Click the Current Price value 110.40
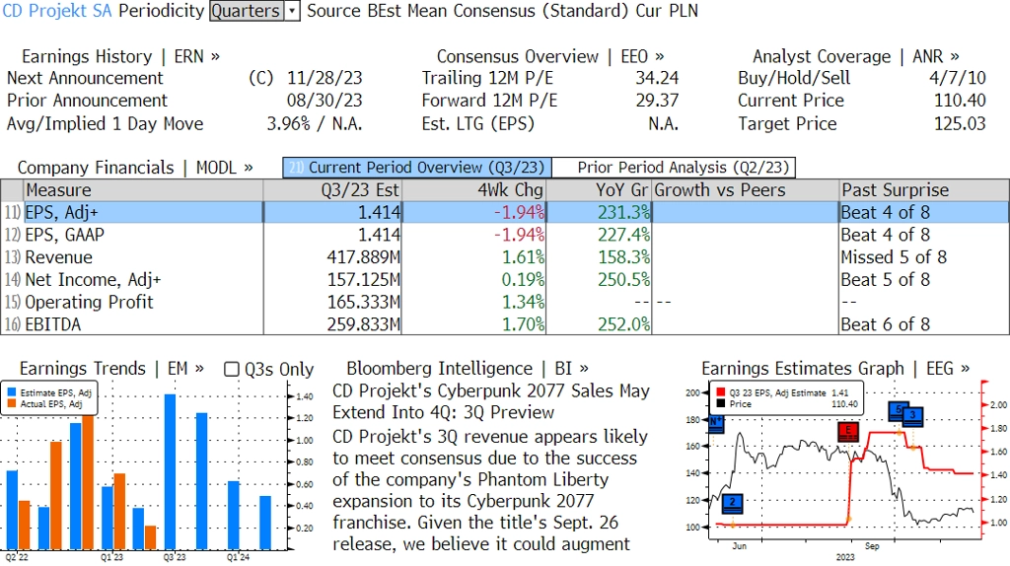 point(960,102)
